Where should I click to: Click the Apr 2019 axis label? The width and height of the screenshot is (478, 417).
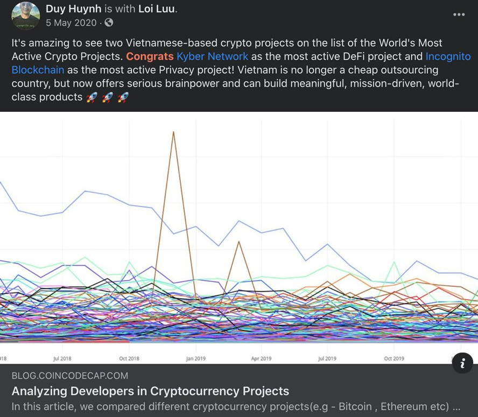tap(261, 358)
